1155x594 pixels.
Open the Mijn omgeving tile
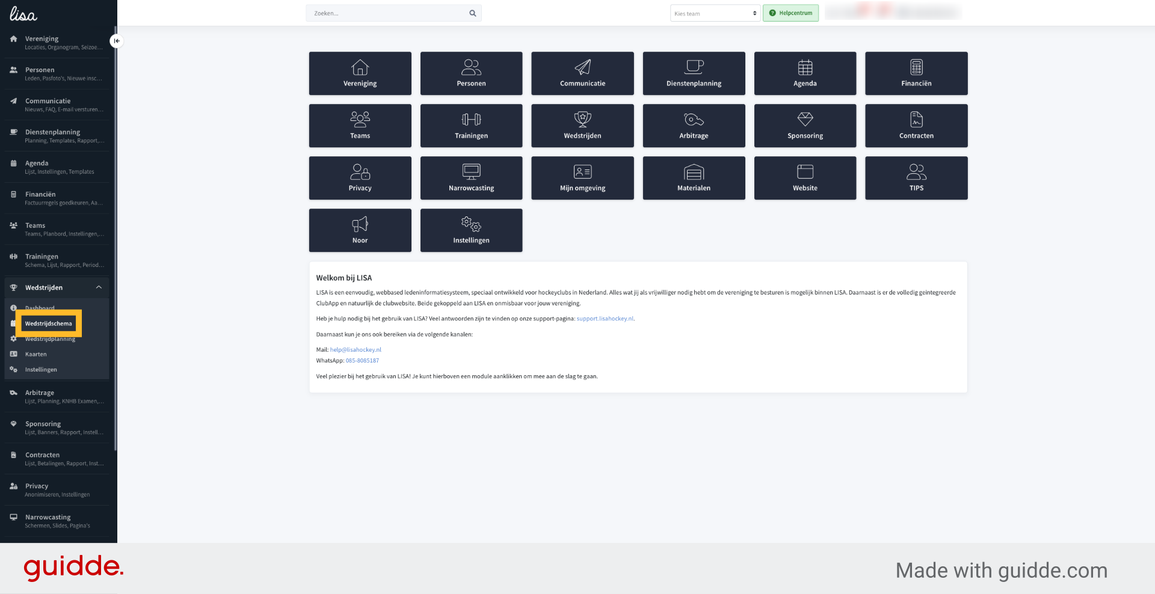click(x=582, y=178)
